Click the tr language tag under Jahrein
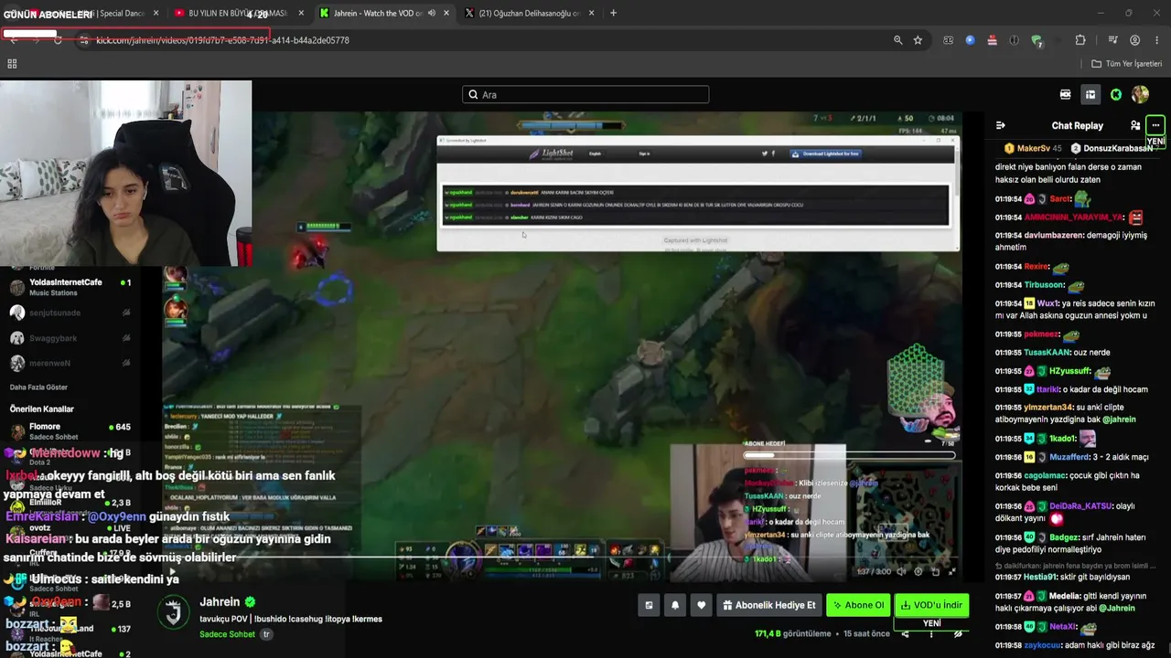The width and height of the screenshot is (1171, 658). [x=267, y=634]
